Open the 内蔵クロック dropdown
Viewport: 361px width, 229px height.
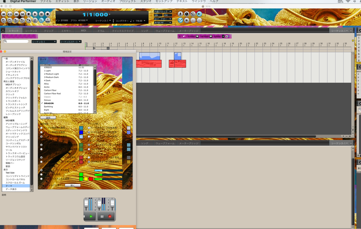pos(163,11)
